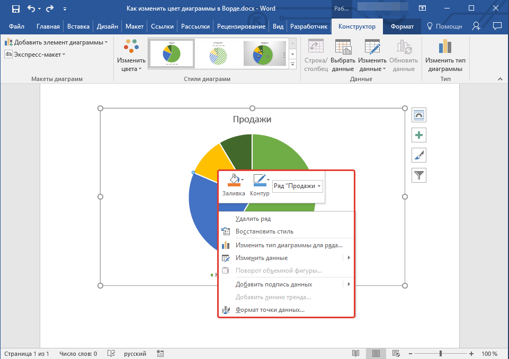
Task: Click Число слов: 0 in status bar
Action: (78, 354)
